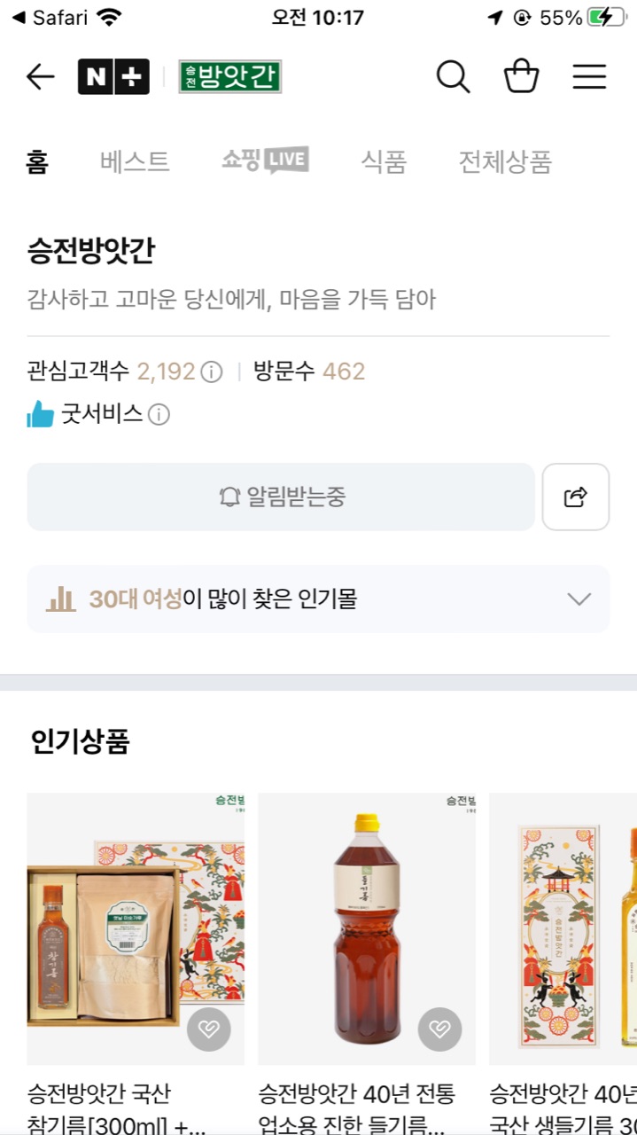Tap the 승전방앗간 store logo

[229, 77]
